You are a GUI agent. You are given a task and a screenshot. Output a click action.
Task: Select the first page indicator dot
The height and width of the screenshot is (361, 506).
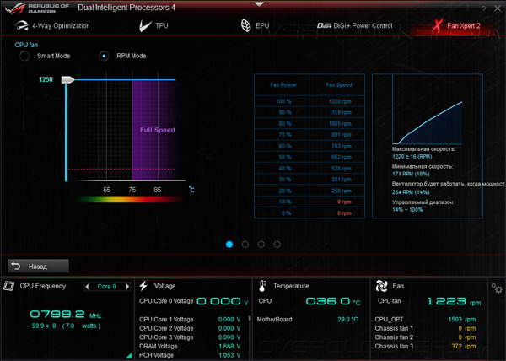click(x=229, y=245)
